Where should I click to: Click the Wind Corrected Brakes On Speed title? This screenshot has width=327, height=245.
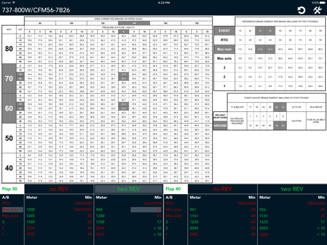118,19
